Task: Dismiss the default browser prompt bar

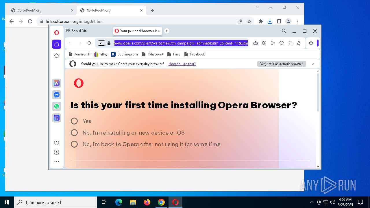Action: pos(313,64)
